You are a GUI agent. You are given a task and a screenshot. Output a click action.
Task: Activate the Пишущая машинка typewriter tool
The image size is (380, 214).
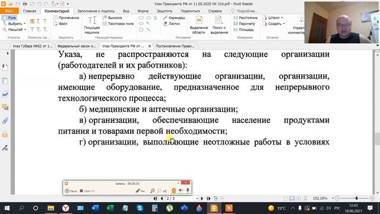(92, 25)
